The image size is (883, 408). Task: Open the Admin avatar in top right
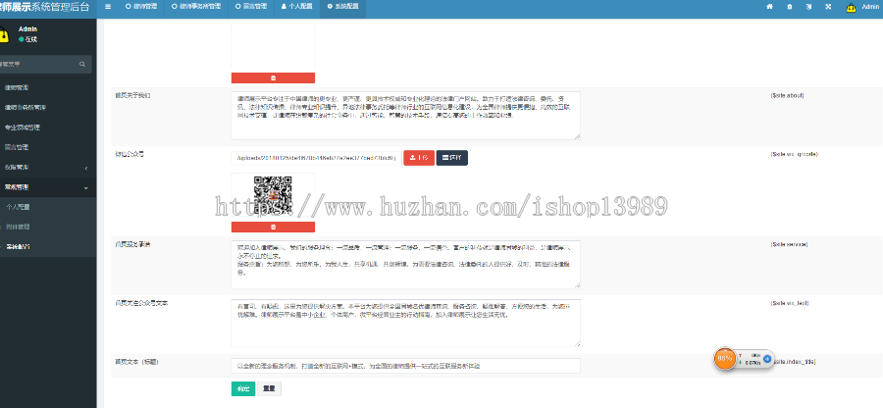(x=852, y=7)
